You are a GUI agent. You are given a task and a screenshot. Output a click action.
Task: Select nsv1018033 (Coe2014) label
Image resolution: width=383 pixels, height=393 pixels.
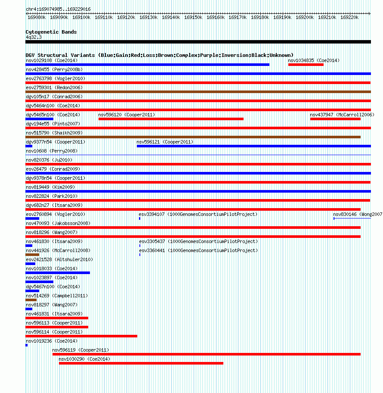click(x=52, y=268)
